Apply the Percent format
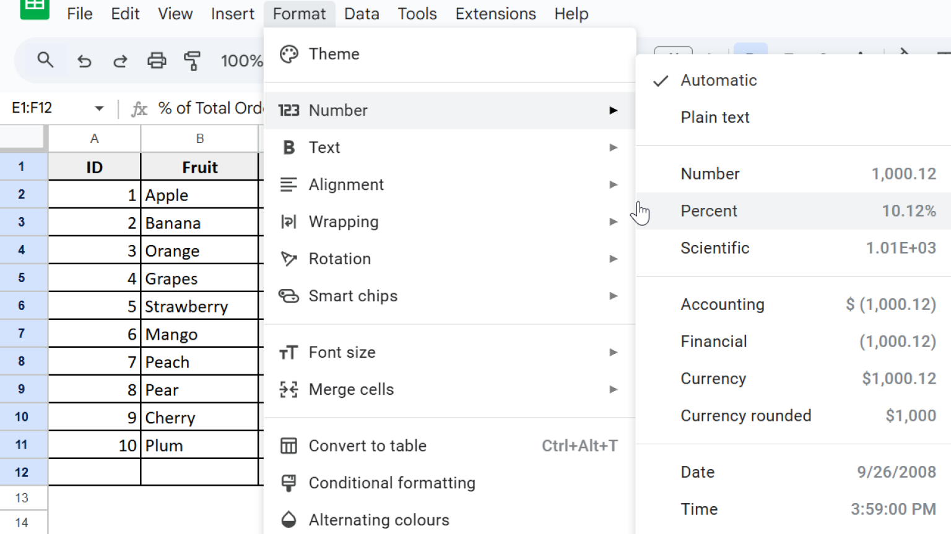The image size is (951, 534). coord(709,211)
